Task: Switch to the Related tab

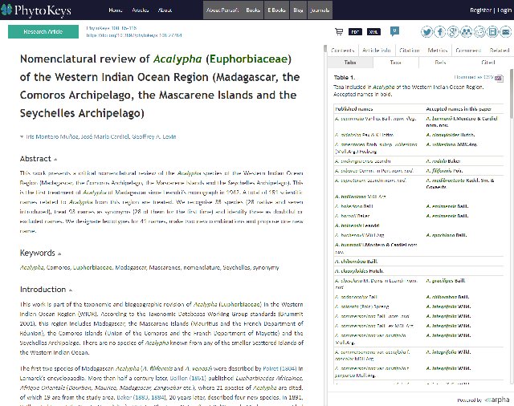Action: pyautogui.click(x=500, y=51)
